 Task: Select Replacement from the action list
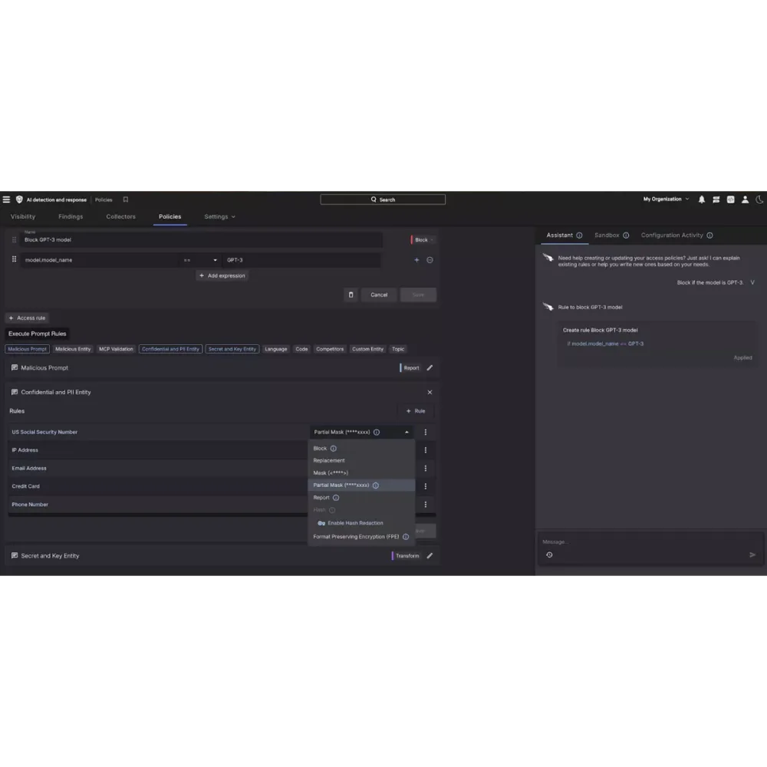click(x=361, y=461)
